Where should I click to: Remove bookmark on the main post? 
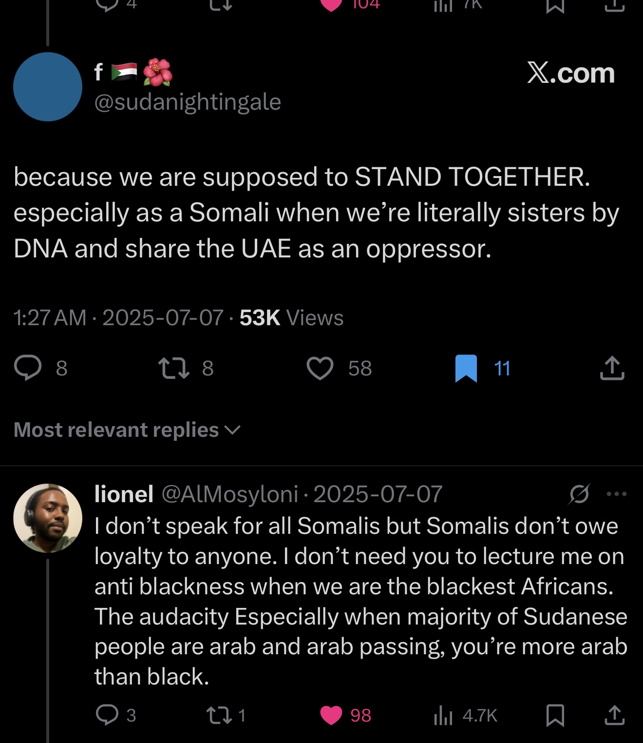pyautogui.click(x=466, y=368)
